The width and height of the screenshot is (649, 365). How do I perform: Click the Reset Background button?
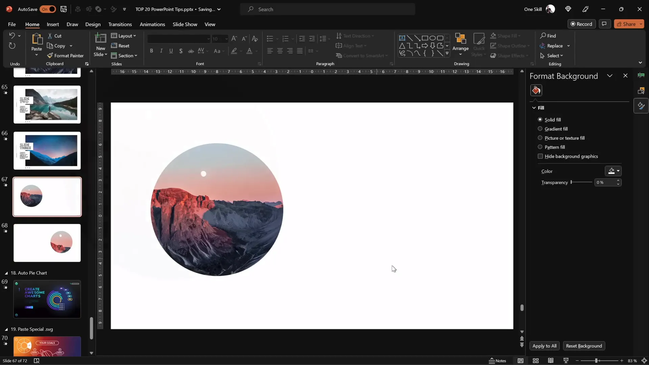[584, 346]
